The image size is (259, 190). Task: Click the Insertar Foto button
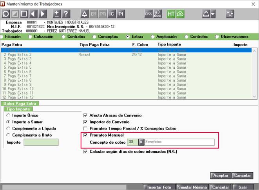point(159,187)
